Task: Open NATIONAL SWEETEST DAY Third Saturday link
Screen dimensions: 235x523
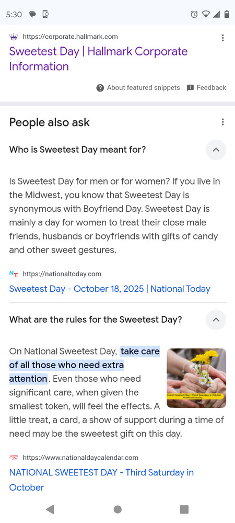Action: click(x=101, y=480)
